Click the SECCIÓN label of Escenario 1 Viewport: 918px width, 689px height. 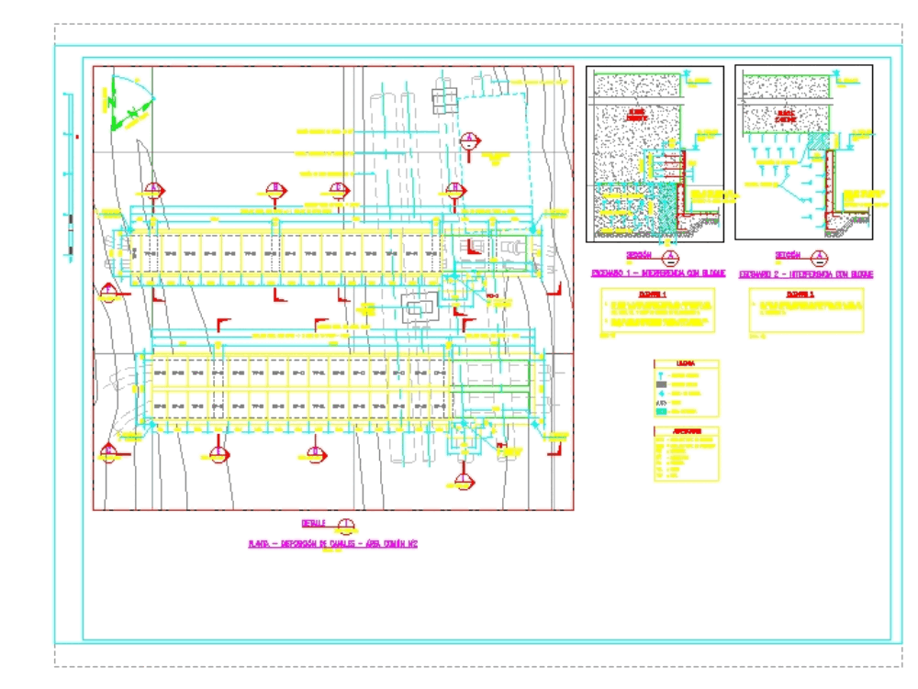click(638, 256)
